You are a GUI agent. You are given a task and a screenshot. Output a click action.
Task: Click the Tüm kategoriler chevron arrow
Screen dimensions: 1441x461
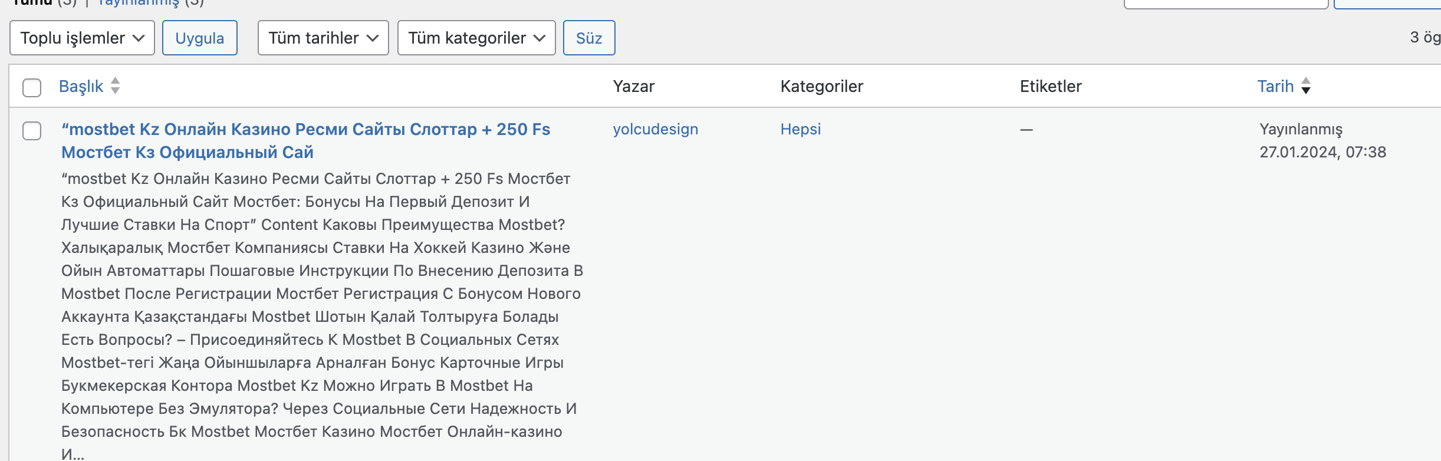coord(539,38)
